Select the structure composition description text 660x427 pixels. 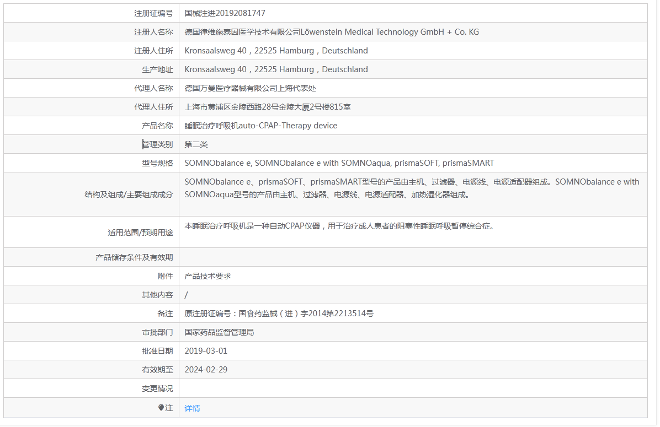(x=412, y=188)
